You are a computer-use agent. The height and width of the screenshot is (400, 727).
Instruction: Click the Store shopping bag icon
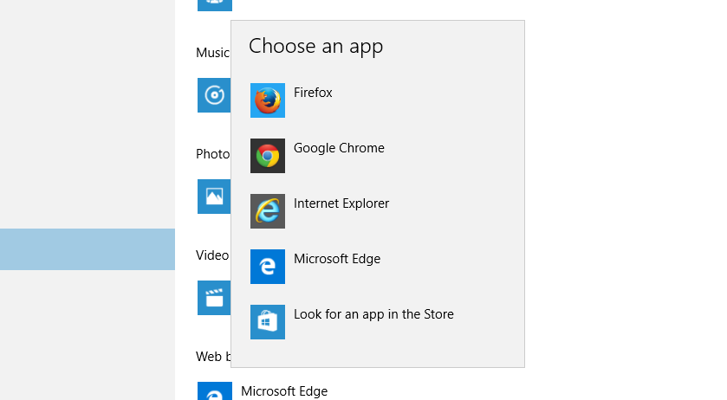pyautogui.click(x=268, y=322)
